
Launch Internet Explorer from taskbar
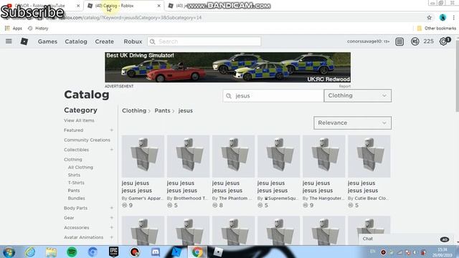pyautogui.click(x=30, y=252)
